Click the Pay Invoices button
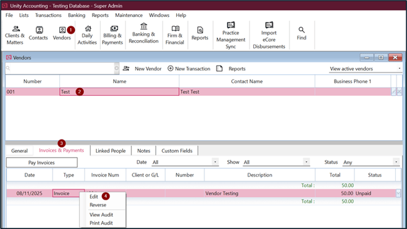Viewport: 407px width, 229px height. click(x=41, y=163)
